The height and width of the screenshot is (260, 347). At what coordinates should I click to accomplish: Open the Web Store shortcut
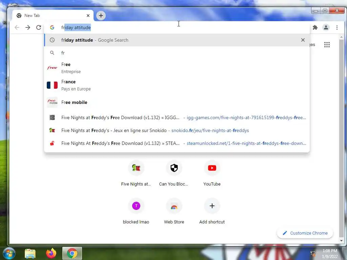click(x=174, y=211)
